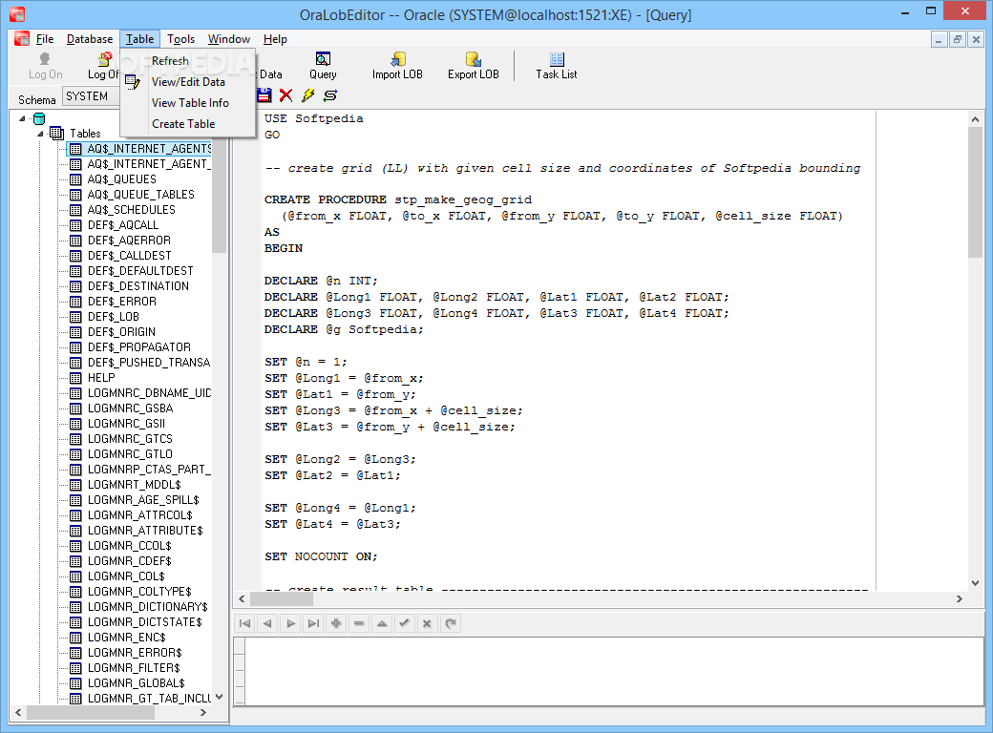
Task: Click the SET NOCOUNT ON line
Action: click(321, 556)
